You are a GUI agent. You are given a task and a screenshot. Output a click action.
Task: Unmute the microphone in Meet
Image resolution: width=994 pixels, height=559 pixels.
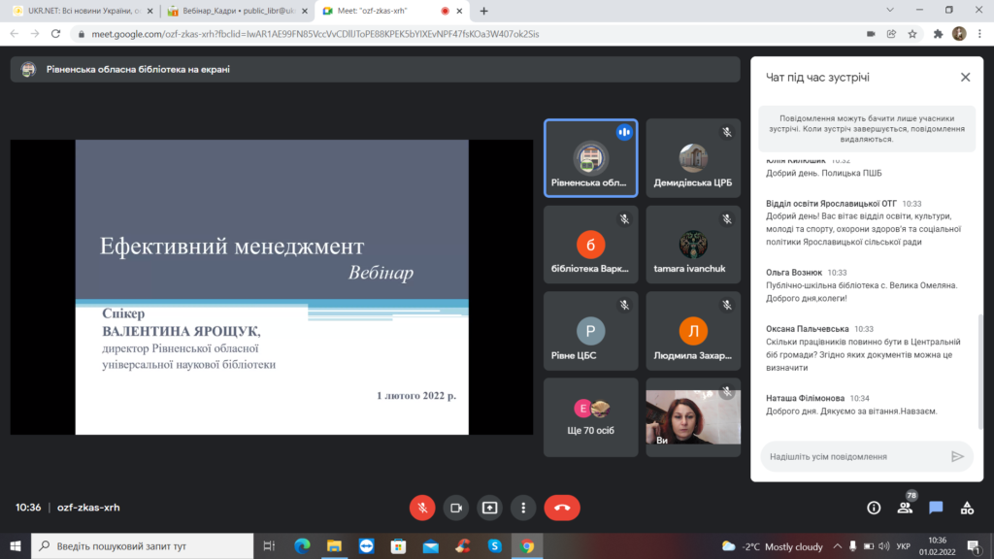point(422,507)
